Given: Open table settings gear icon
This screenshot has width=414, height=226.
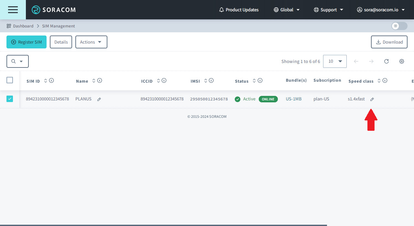Looking at the screenshot, I should [402, 61].
